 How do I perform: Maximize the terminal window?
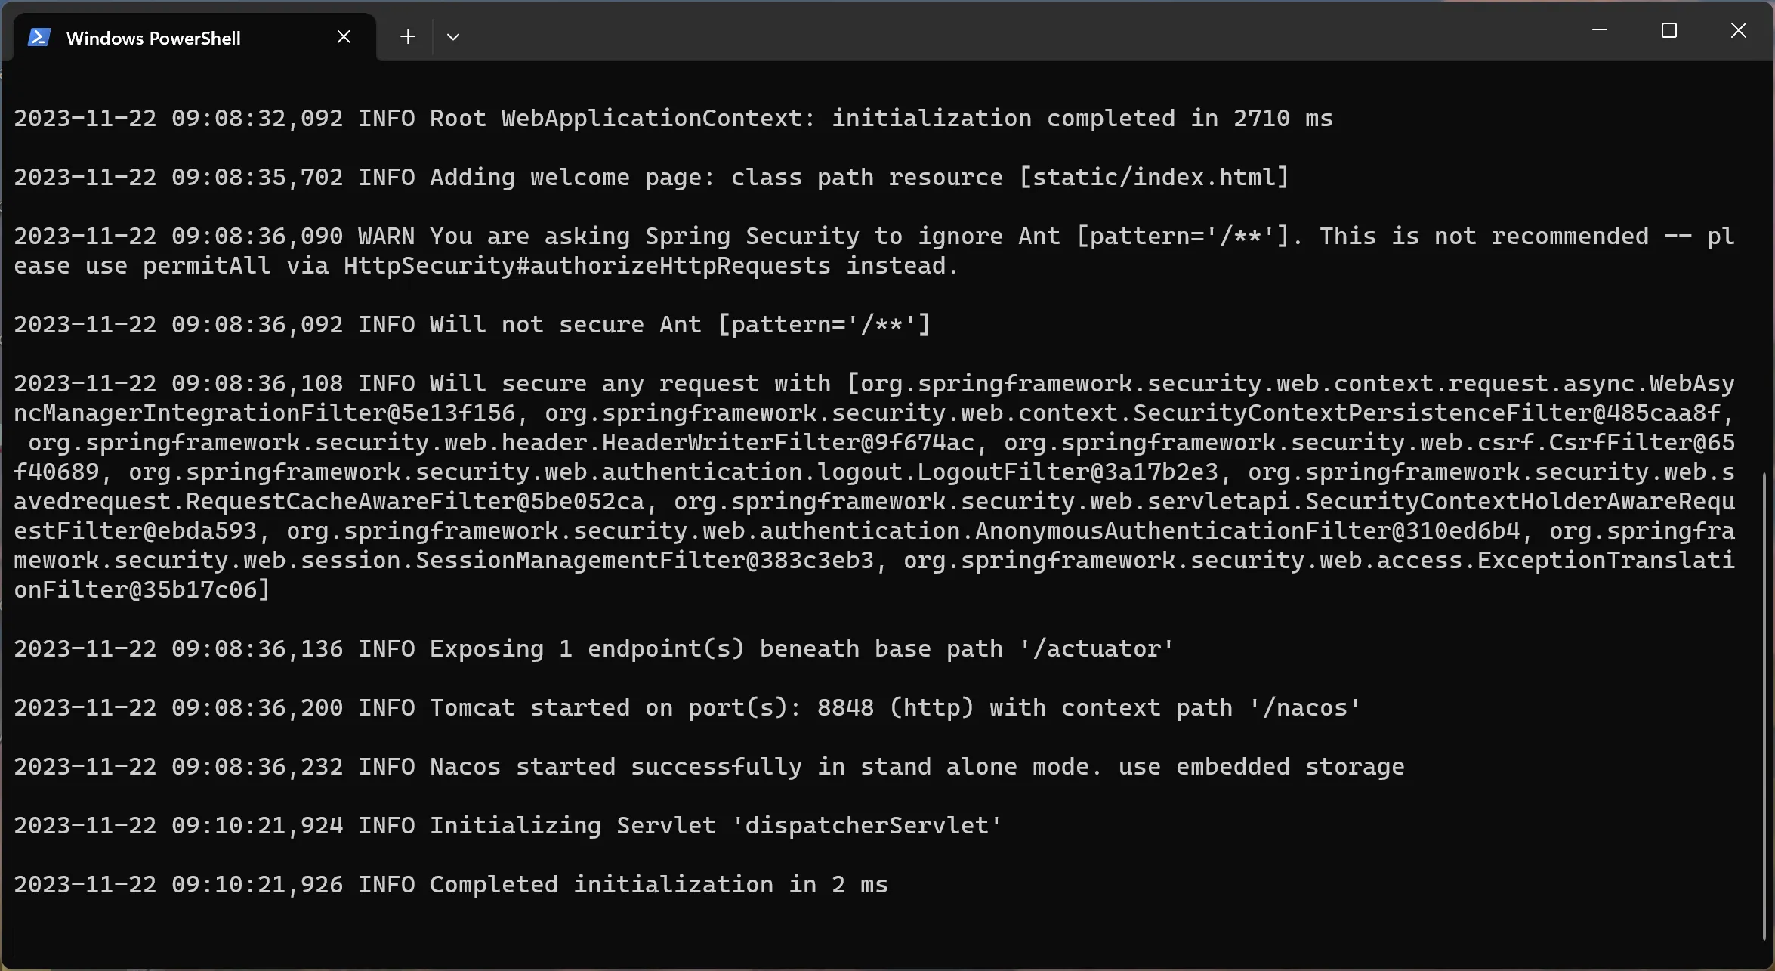coord(1669,30)
